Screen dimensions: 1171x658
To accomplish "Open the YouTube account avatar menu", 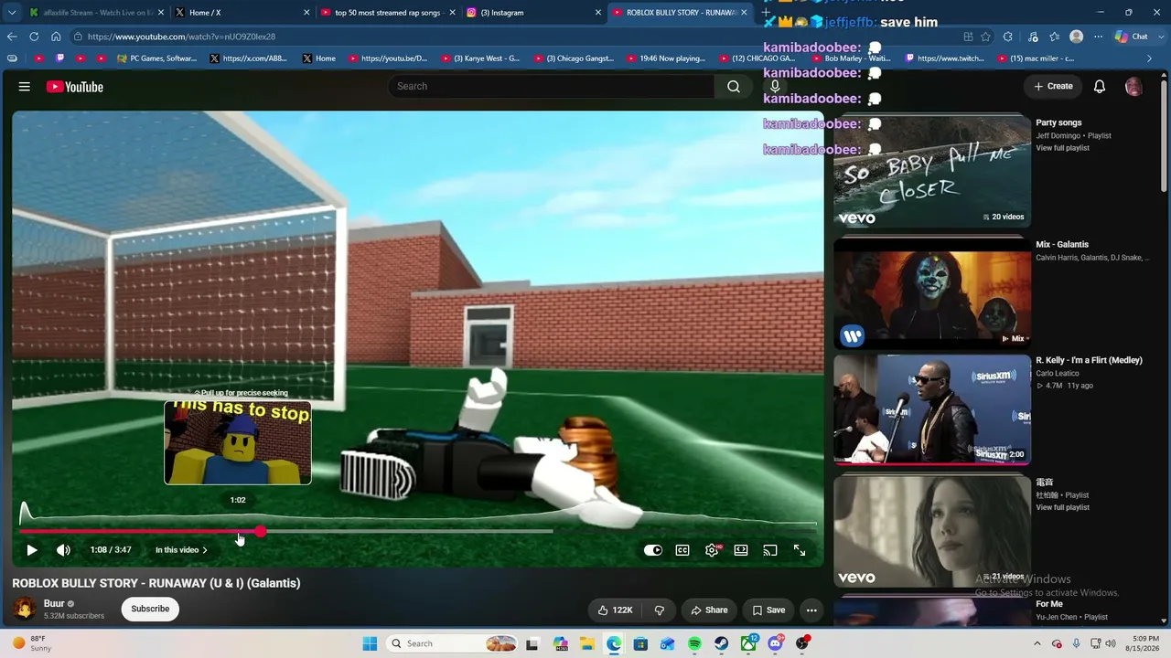I will coord(1133,87).
